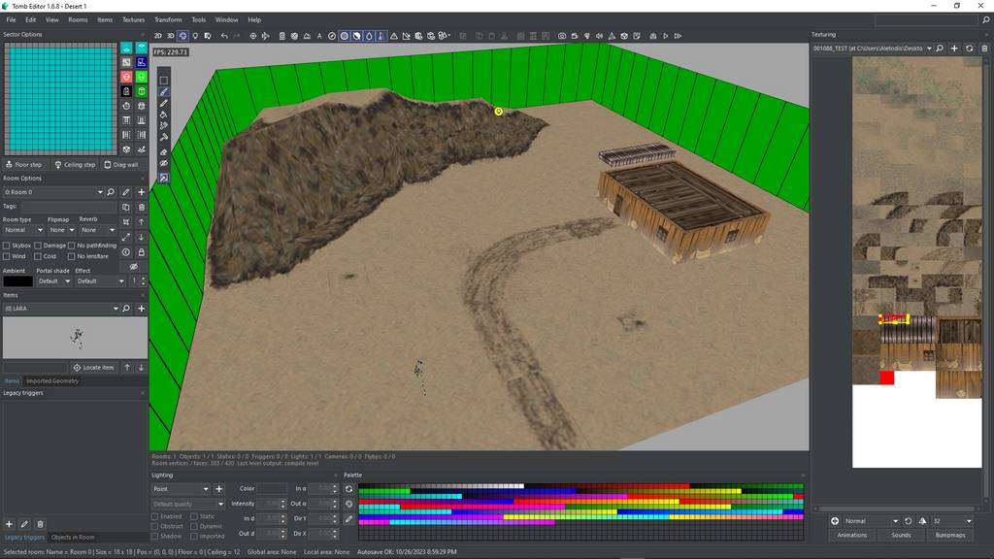994x559 pixels.
Task: Enable the Skybox checkbox
Action: [x=7, y=246]
